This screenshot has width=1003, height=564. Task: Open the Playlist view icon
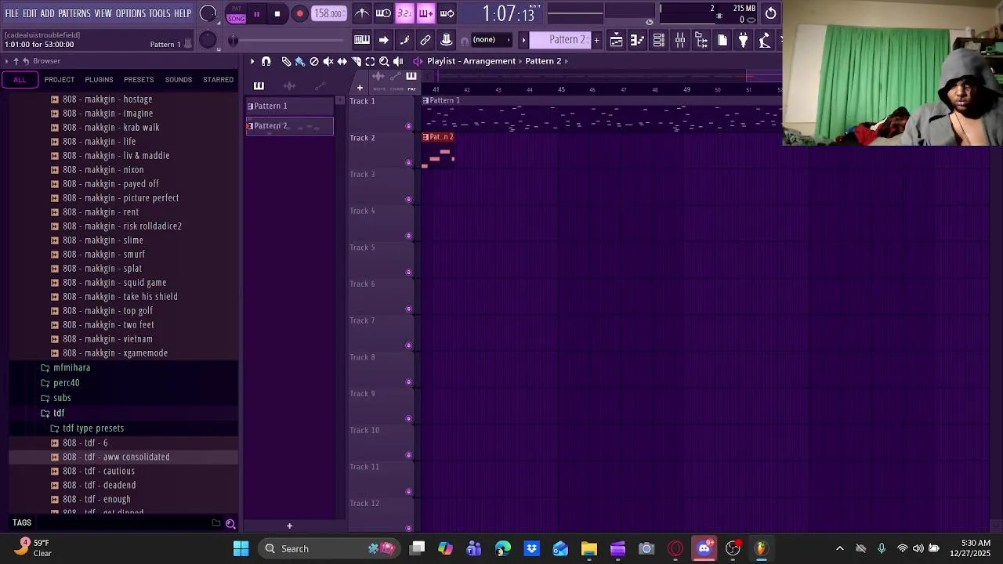point(617,40)
